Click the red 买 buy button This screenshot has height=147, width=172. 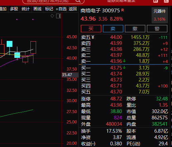pos(91,29)
